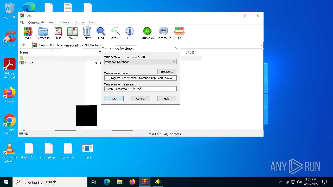The height and width of the screenshot is (187, 333).
Task: Open the volume tray icon
Action: (x=299, y=182)
